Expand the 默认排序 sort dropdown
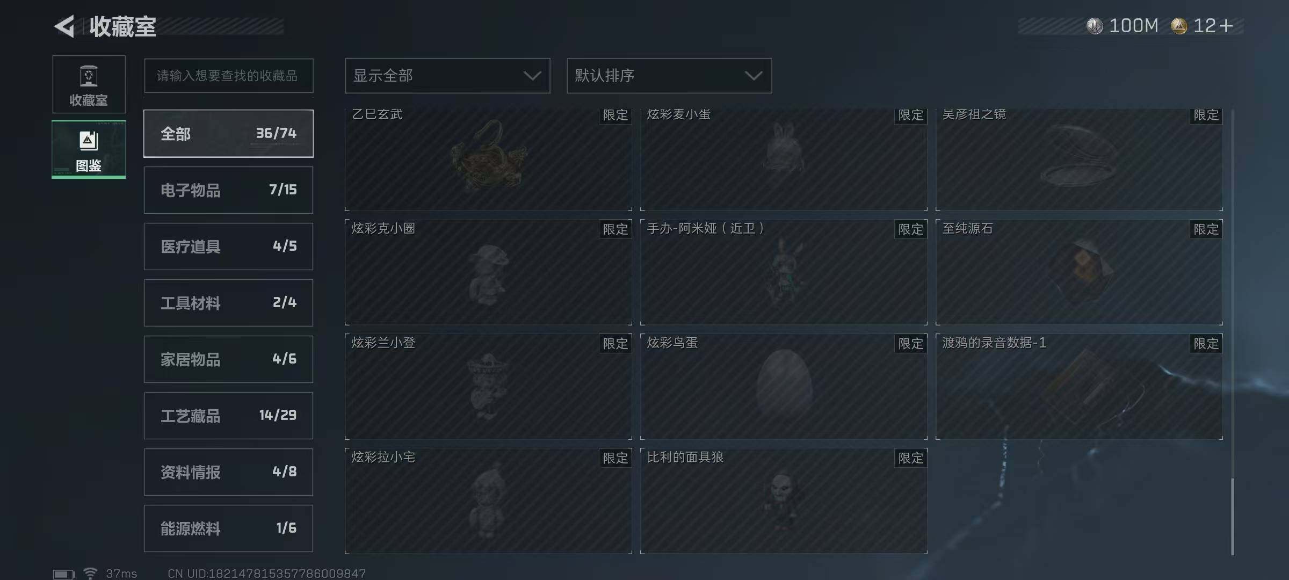 point(669,76)
